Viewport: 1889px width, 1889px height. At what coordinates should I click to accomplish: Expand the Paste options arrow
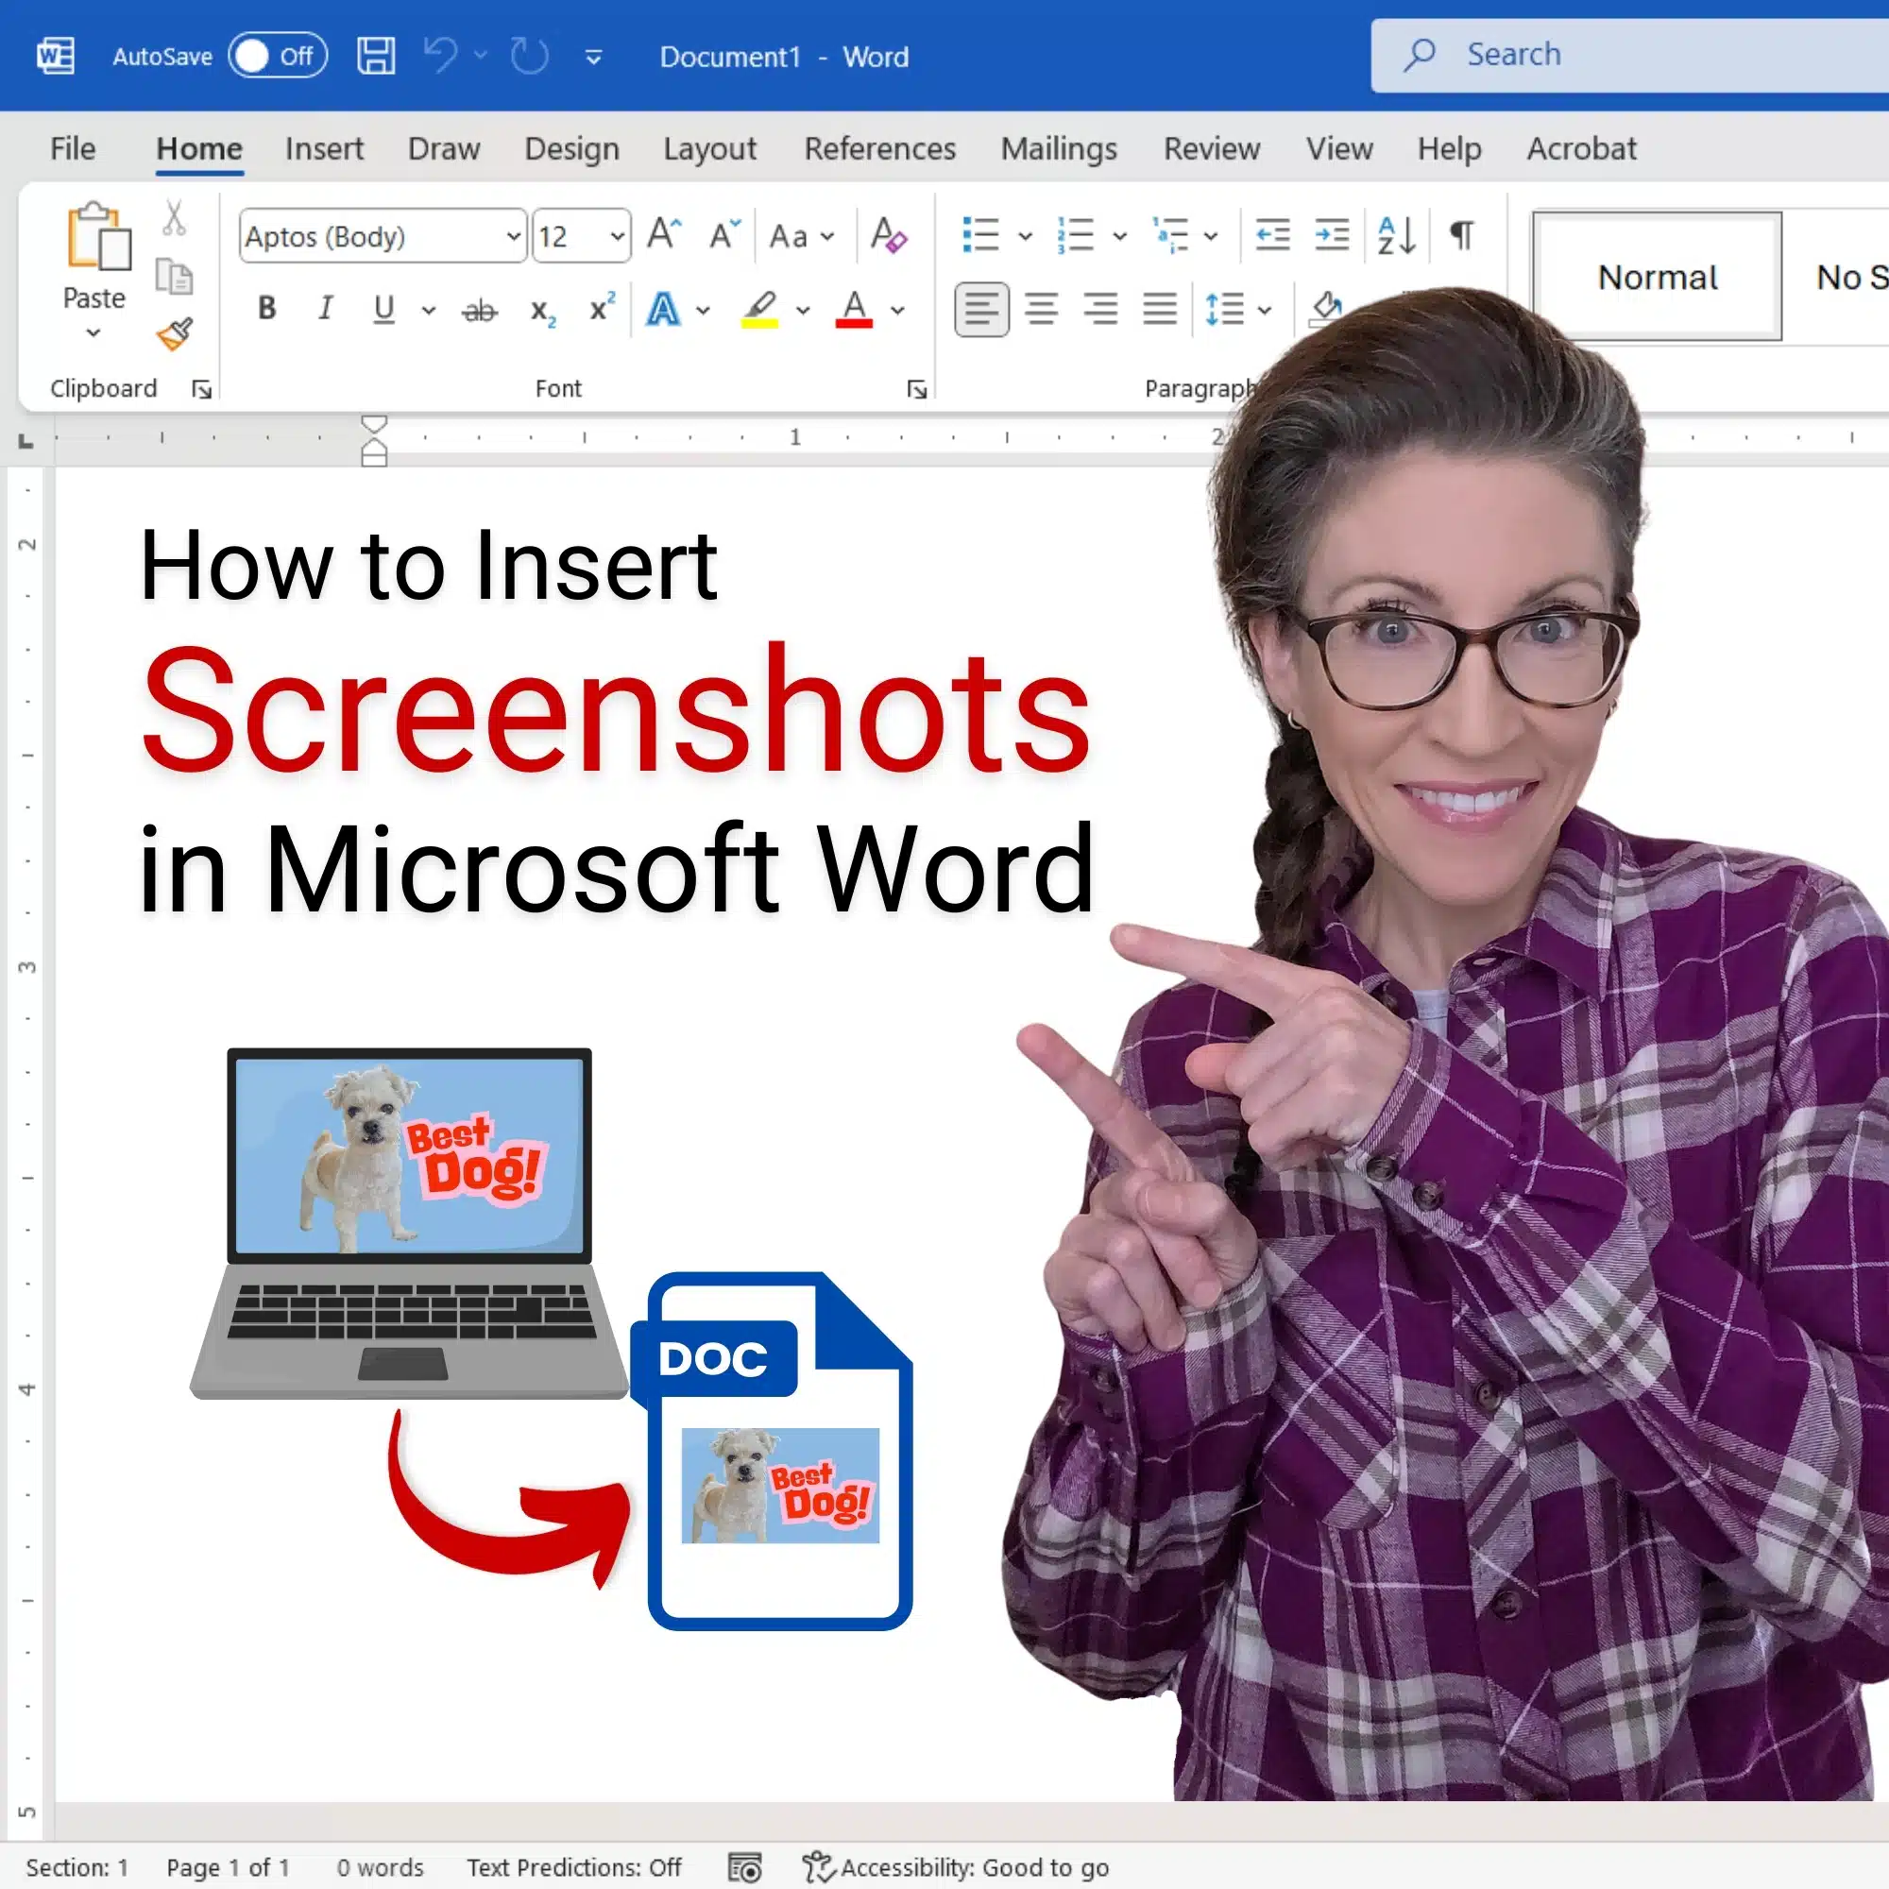click(x=94, y=333)
